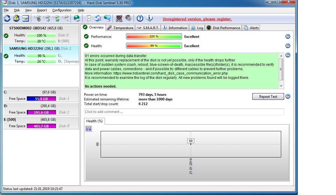Screen dimensions: 336x195
Task: Click the D: partition header row
Action: [x=41, y=106]
